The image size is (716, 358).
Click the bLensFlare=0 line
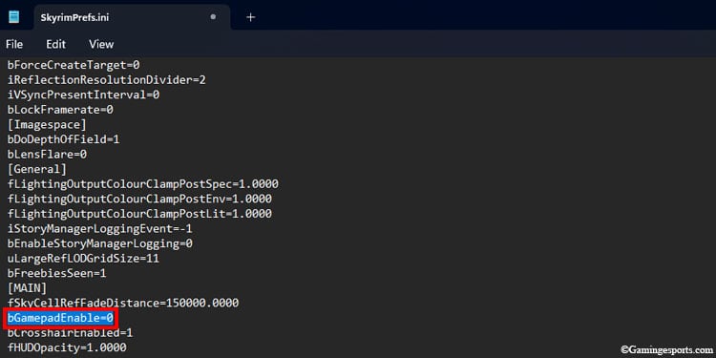(47, 155)
